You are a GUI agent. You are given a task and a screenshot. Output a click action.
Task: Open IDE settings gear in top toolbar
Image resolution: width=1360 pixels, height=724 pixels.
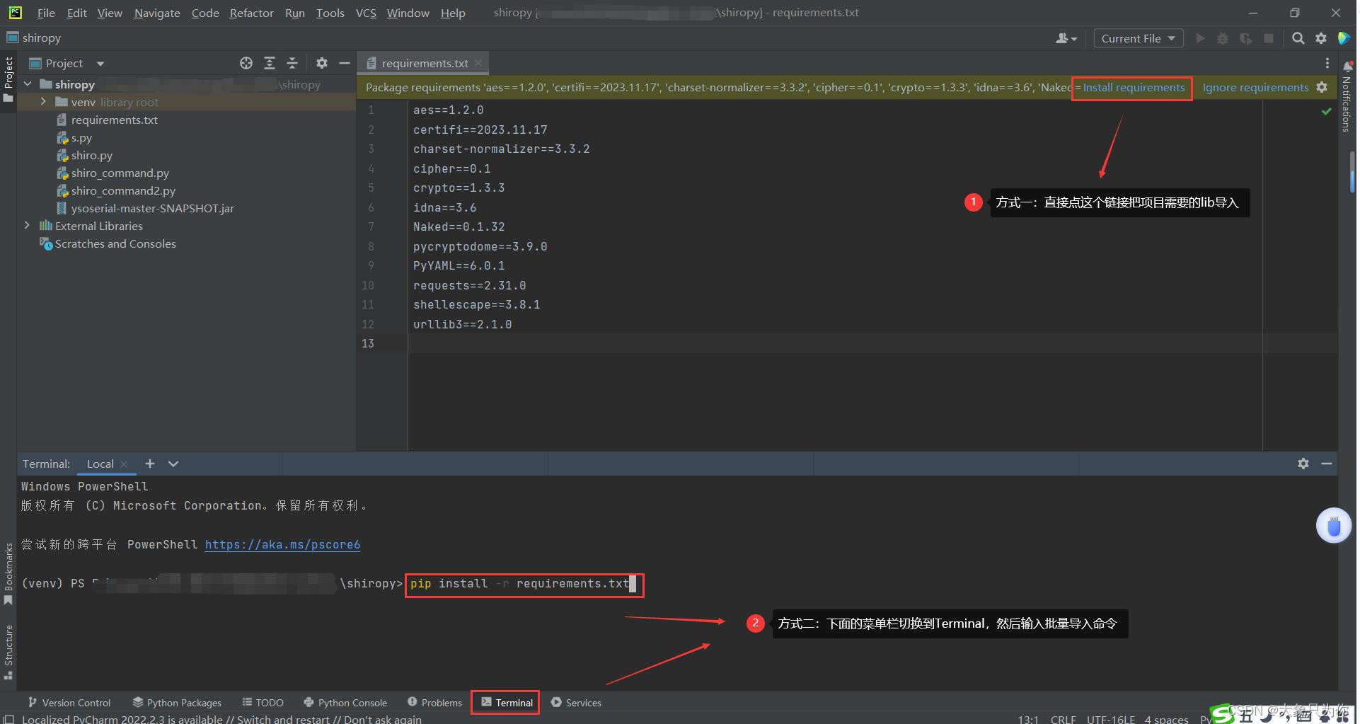pos(1321,38)
